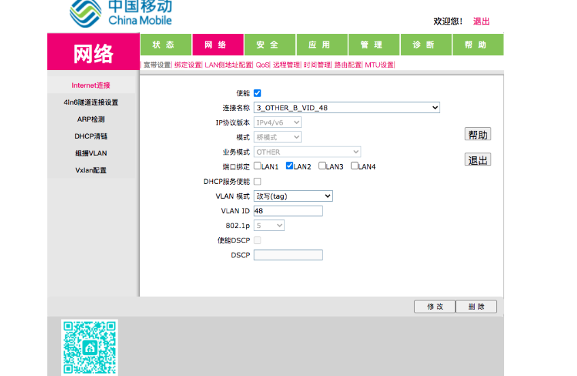
Task: Open the 模式 bridge mode dropdown
Action: coord(278,137)
